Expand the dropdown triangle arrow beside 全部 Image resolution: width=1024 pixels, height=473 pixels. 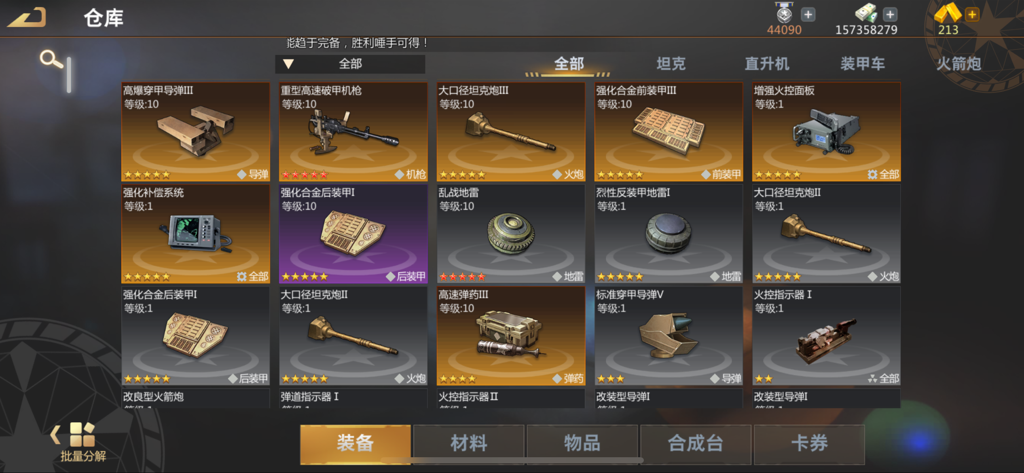288,64
